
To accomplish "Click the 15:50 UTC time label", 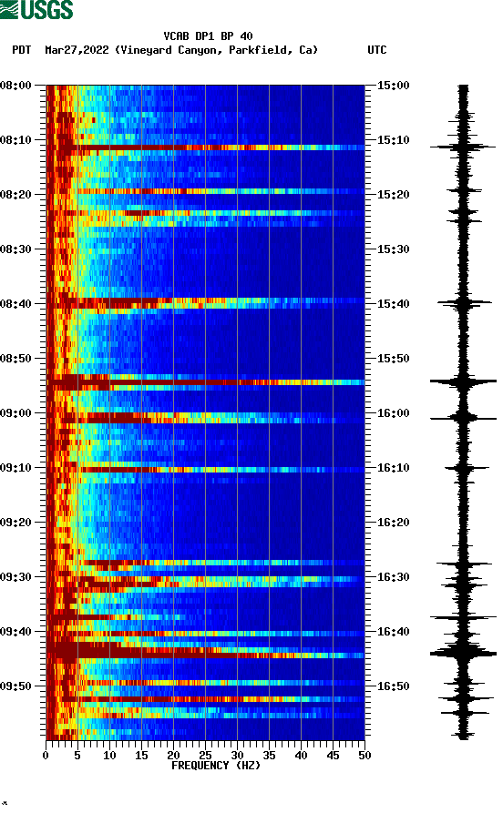I will [x=393, y=359].
